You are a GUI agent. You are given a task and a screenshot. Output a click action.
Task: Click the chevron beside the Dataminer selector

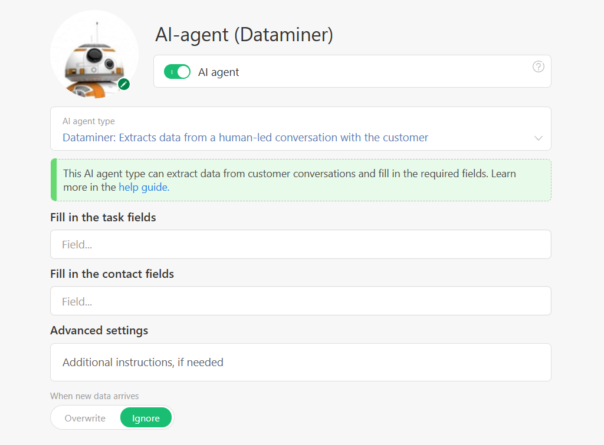537,137
